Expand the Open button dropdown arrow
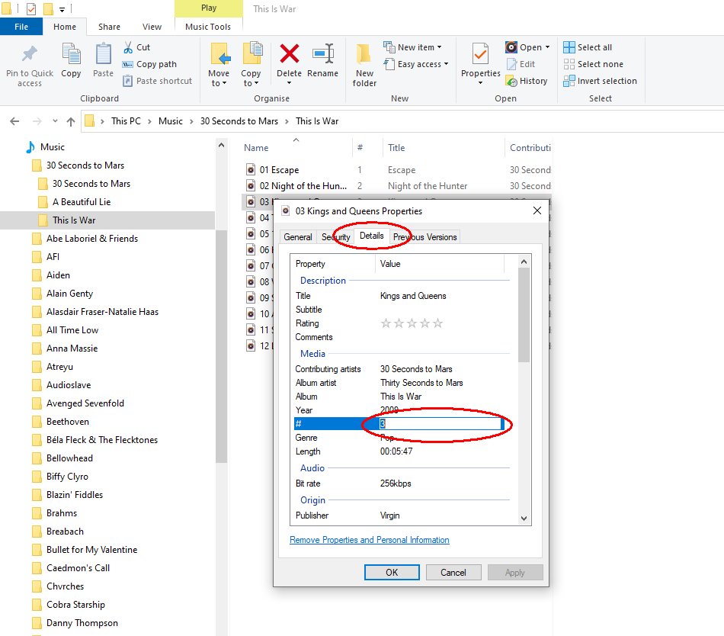The height and width of the screenshot is (636, 724). point(548,47)
